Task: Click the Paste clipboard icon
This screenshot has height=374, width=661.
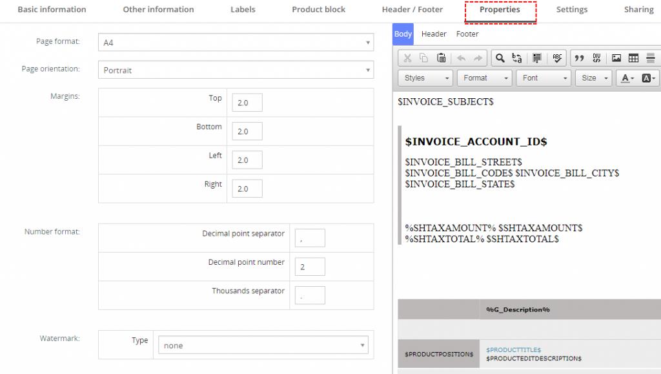Action: [442, 58]
